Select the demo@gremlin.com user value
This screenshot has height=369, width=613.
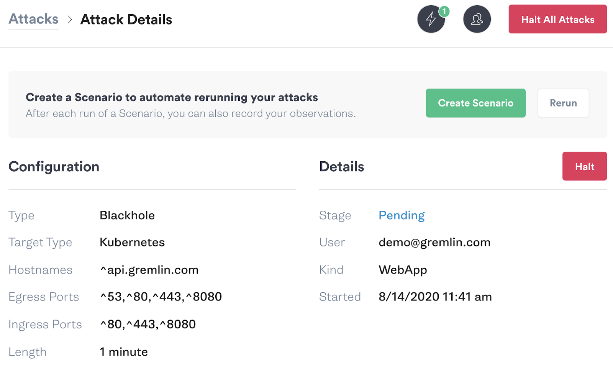[x=434, y=242]
